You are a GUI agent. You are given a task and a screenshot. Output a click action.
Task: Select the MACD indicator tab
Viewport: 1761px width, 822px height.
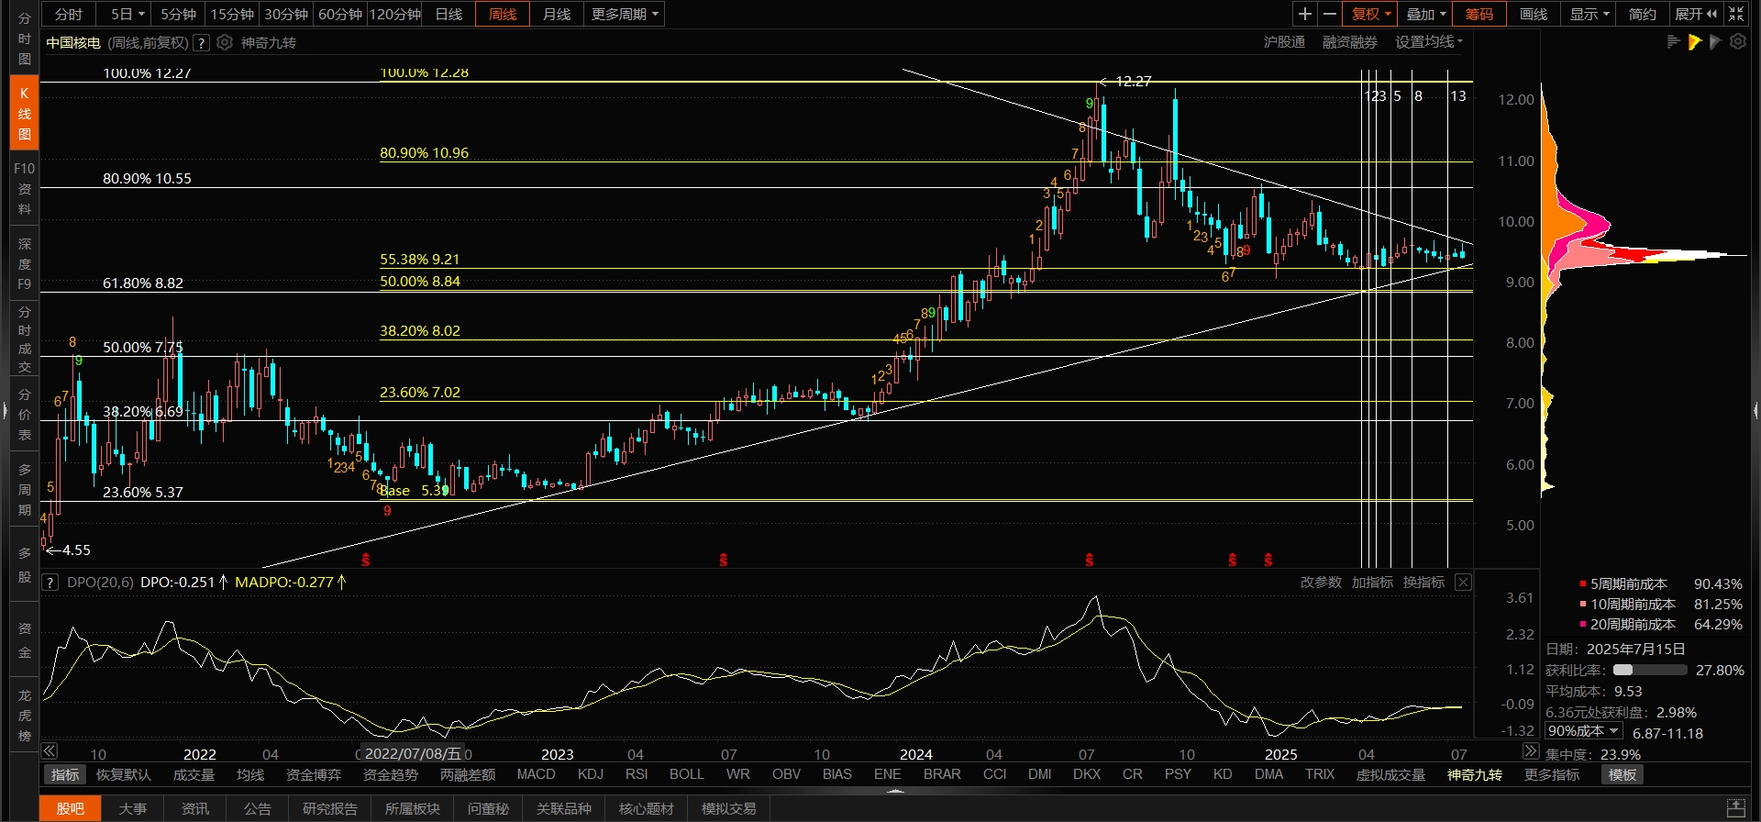coord(536,774)
